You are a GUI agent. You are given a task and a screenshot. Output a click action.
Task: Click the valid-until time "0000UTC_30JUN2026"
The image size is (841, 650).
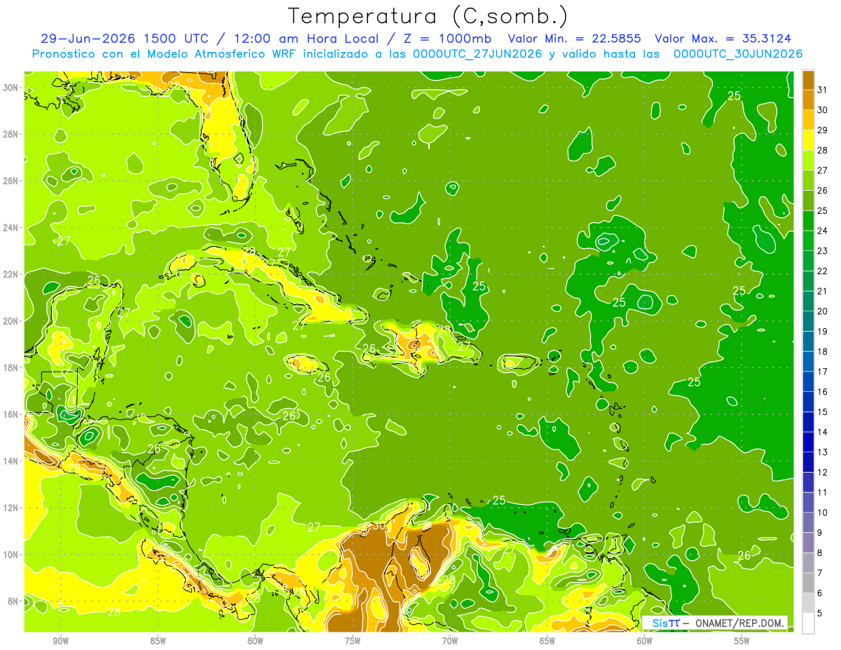click(x=738, y=53)
